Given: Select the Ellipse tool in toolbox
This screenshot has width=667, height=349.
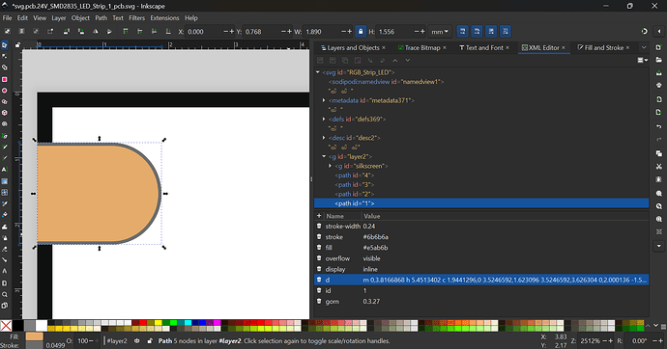Looking at the screenshot, I should pos(5,91).
